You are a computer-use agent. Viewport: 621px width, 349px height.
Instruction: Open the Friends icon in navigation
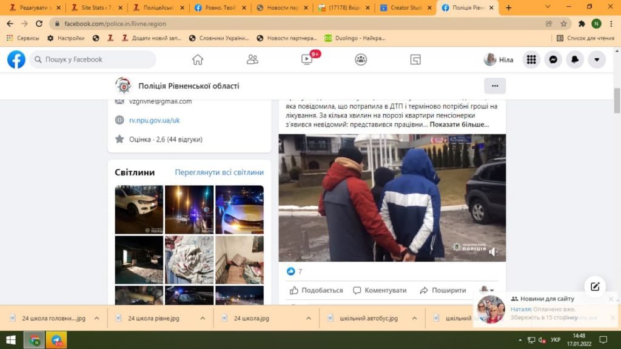[x=252, y=59]
